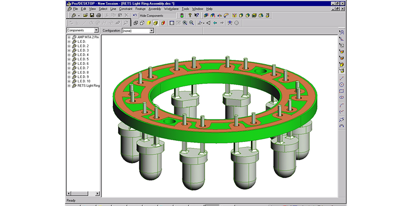412x206 pixels.
Task: Select the Circle sketch tool
Action: click(342, 85)
